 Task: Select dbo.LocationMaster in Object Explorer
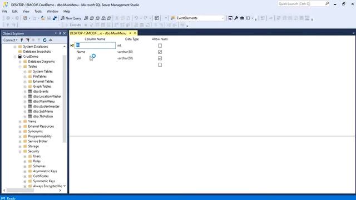pos(47,96)
